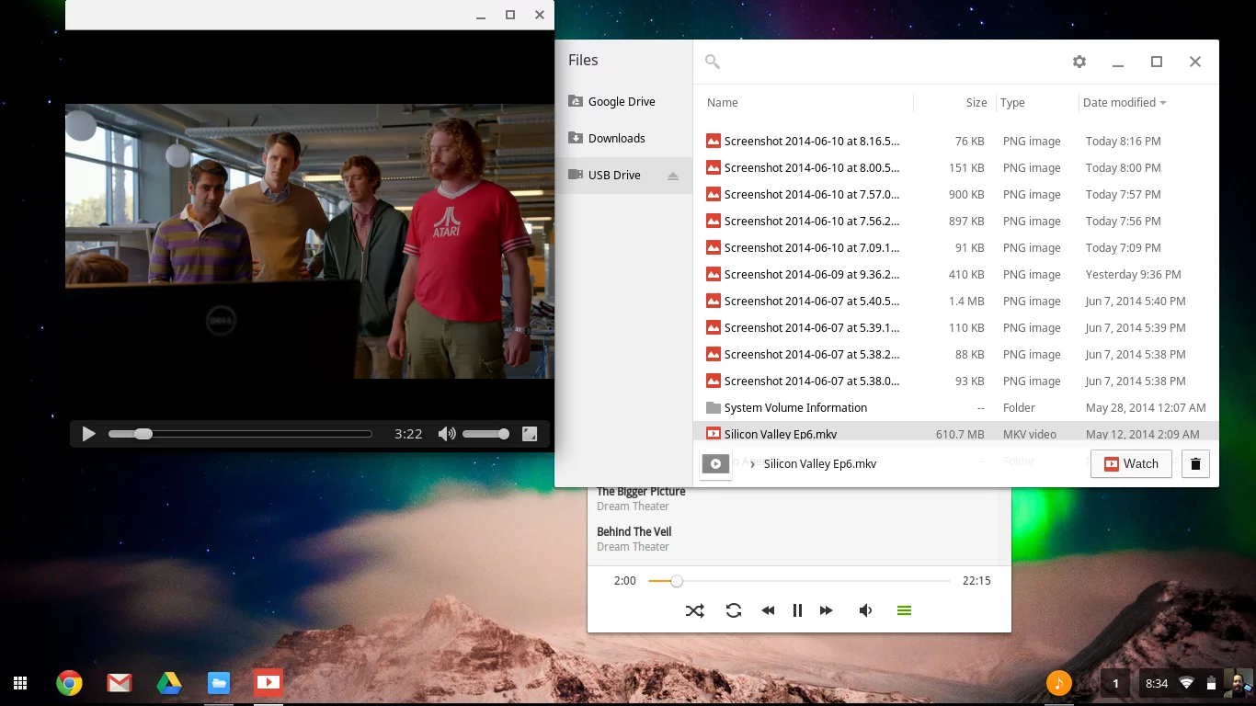Image resolution: width=1256 pixels, height=706 pixels.
Task: Open the green playlist queue icon
Action: click(x=904, y=609)
